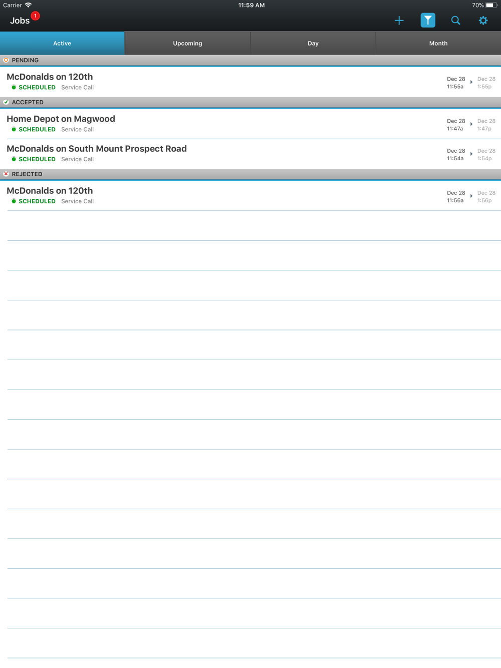Screen dimensions: 501x668
Task: Tap the red notification badge on Jobs
Action: tap(35, 16)
